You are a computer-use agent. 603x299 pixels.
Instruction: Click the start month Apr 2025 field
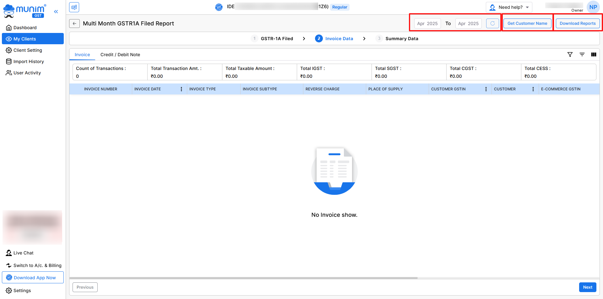pyautogui.click(x=427, y=24)
